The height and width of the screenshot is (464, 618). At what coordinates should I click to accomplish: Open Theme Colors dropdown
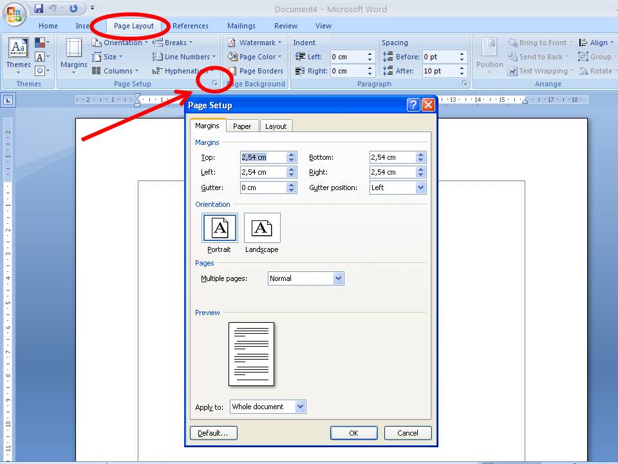point(42,43)
